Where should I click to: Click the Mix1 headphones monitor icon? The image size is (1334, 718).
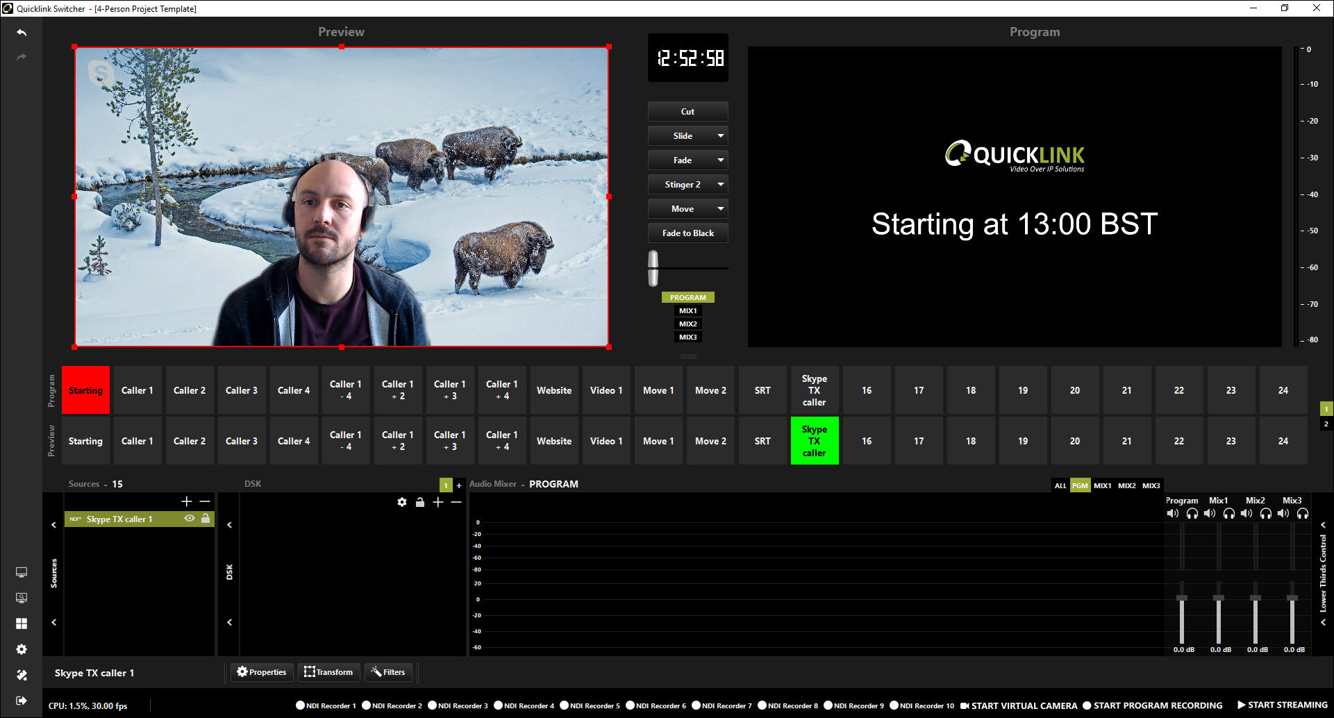point(1228,514)
